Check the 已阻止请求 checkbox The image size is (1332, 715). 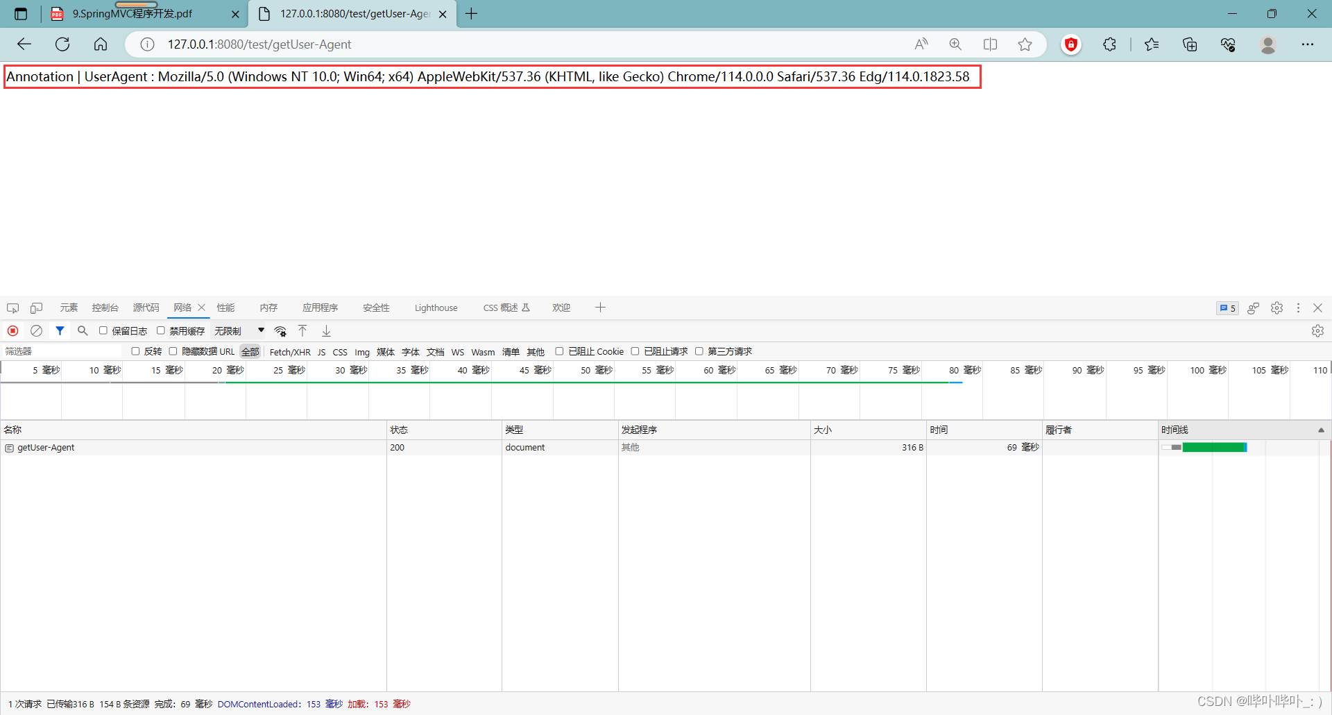[635, 351]
